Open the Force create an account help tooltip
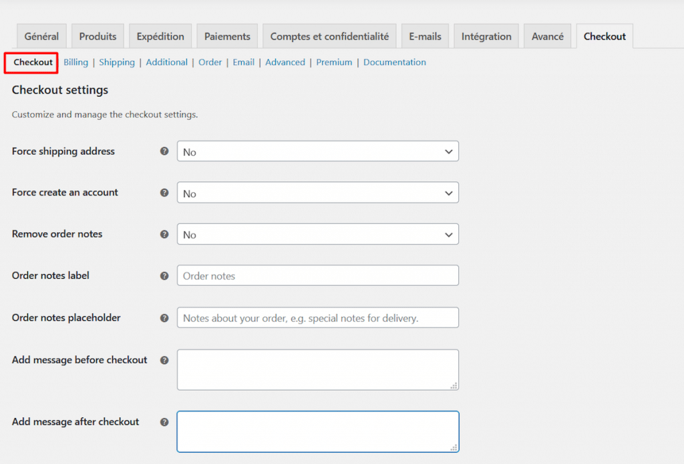 click(164, 193)
